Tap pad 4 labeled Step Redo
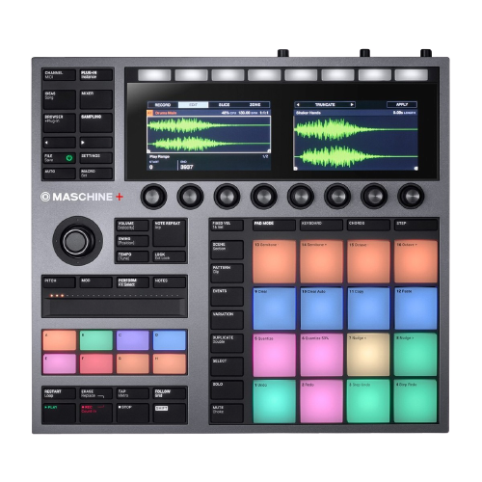 [x=415, y=401]
